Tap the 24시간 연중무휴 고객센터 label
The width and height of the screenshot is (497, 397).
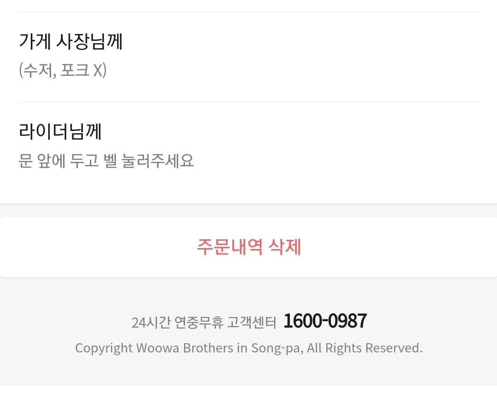click(203, 323)
